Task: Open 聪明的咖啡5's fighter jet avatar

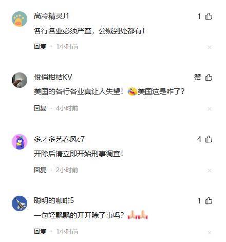Action: [20, 203]
